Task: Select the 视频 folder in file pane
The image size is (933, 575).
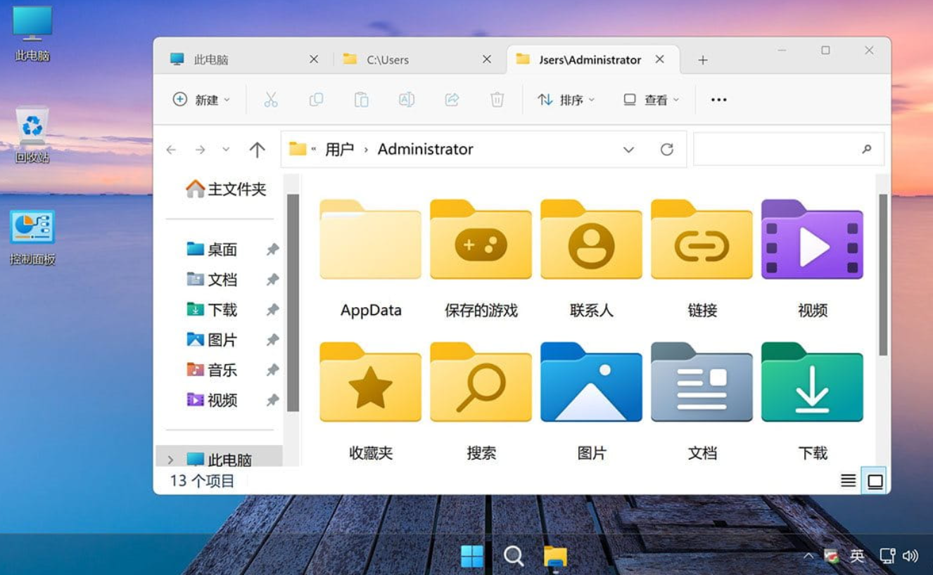Action: click(813, 259)
